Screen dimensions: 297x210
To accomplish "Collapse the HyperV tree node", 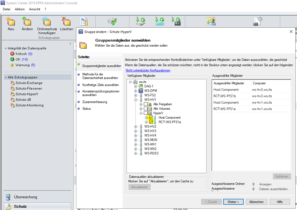I will (x=141, y=113).
